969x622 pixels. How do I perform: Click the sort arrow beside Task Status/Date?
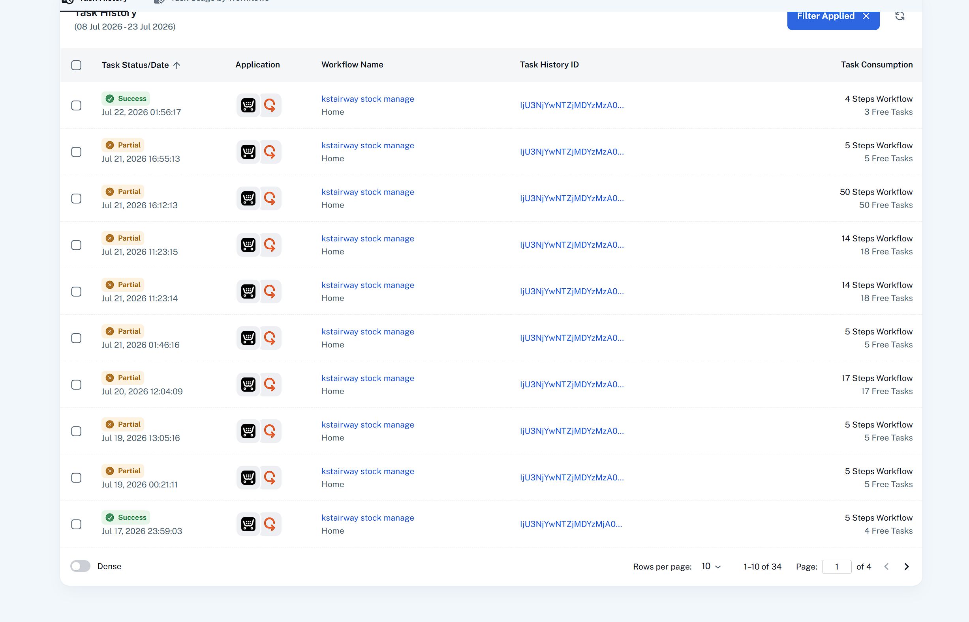[177, 65]
